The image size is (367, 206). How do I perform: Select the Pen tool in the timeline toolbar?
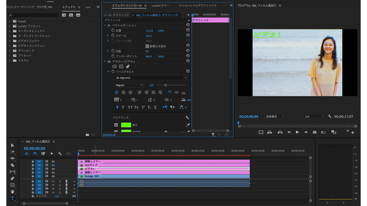coord(12,178)
